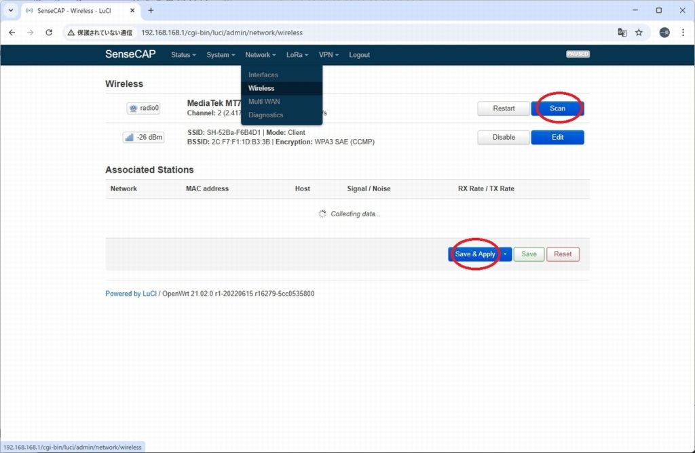Click the radio0 device badge
695x453 pixels.
[143, 109]
